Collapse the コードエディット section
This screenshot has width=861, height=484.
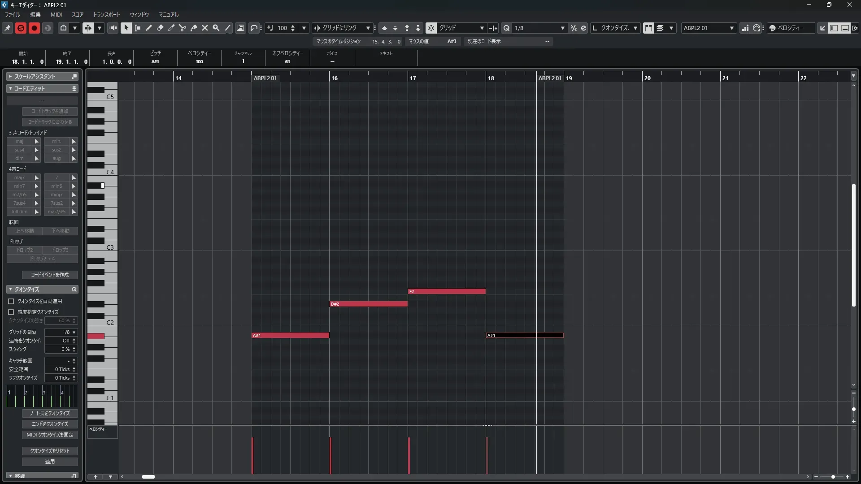click(10, 88)
